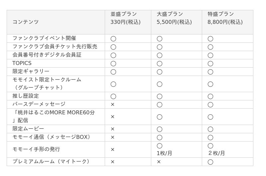
Task: Click the ファンクラブ会員チケット先行販売 row label
Action: click(x=55, y=46)
